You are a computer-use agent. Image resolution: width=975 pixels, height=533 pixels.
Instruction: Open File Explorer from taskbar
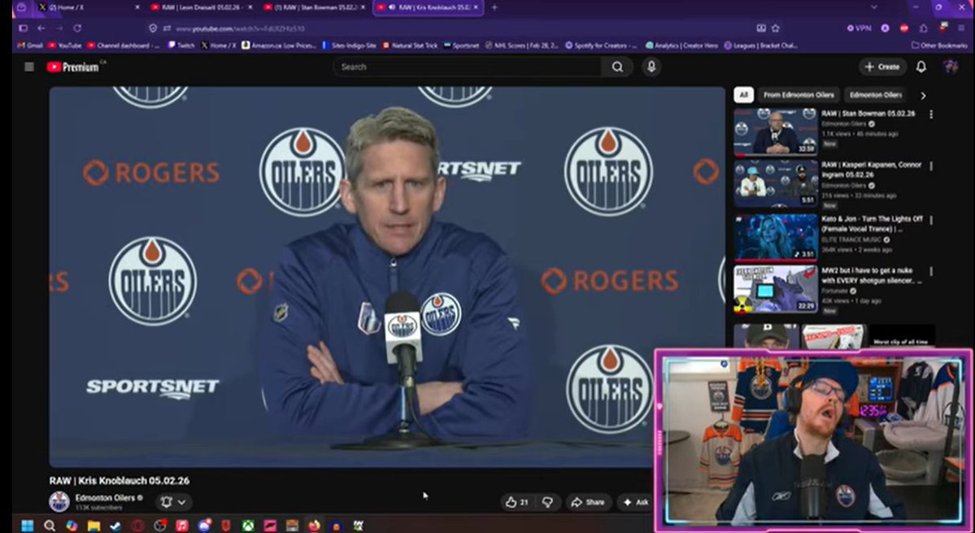[x=94, y=526]
